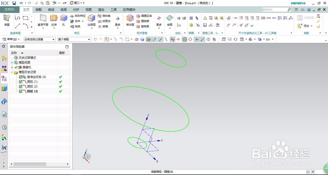328x175 pixels.
Task: Uncheck the 圆弧 (1) checkbox
Action: (20, 82)
